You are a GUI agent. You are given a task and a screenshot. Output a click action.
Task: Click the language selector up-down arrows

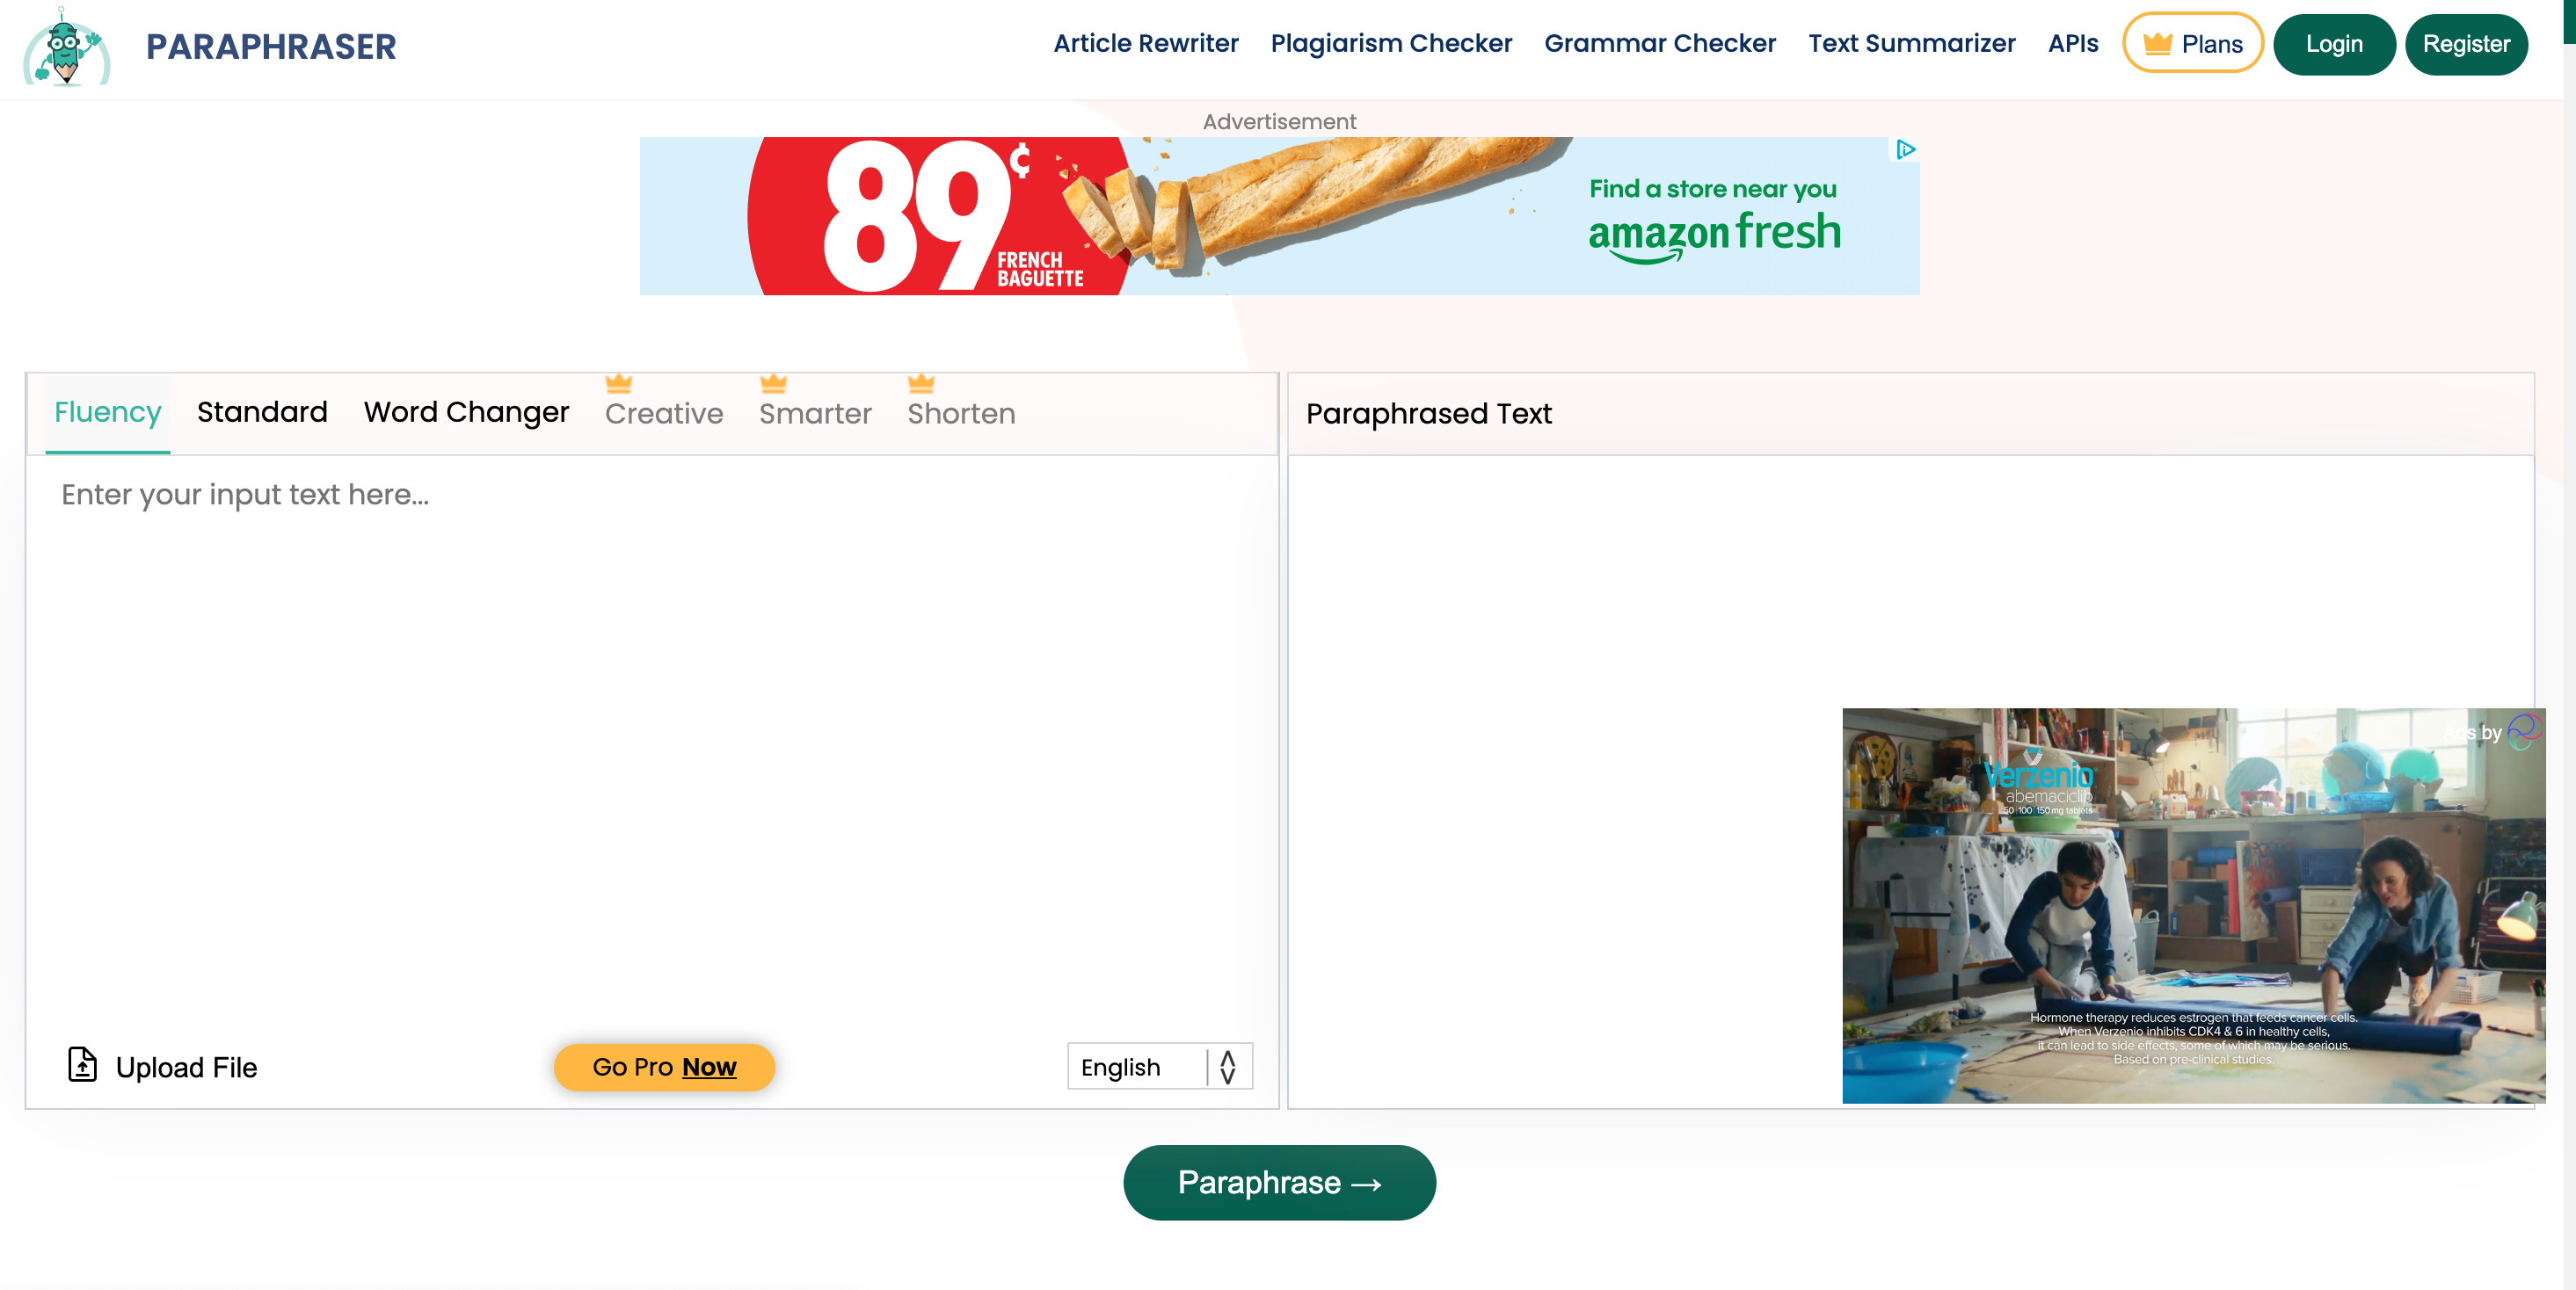point(1228,1067)
